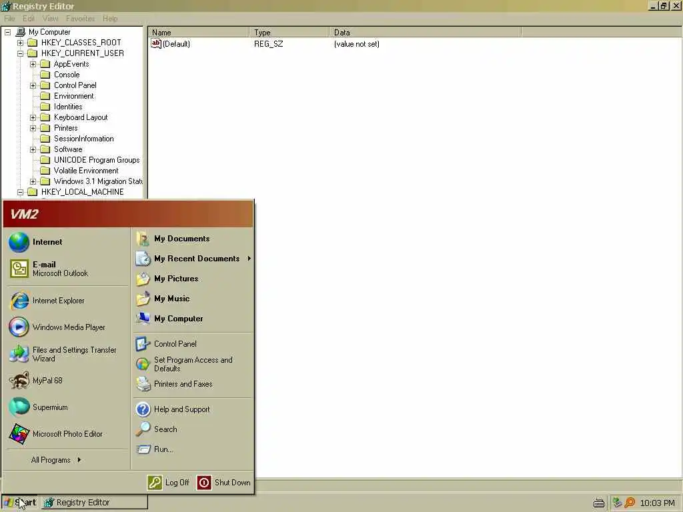The image size is (683, 512).
Task: Open the File menu
Action: pos(9,18)
